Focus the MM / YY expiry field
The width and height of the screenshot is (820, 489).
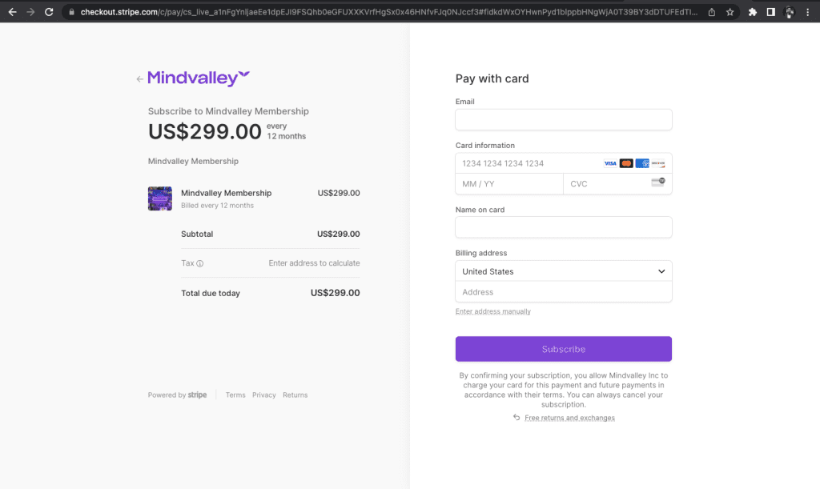click(x=508, y=184)
